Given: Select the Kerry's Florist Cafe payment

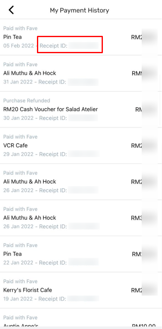Looking at the screenshot, I should click(81, 290).
